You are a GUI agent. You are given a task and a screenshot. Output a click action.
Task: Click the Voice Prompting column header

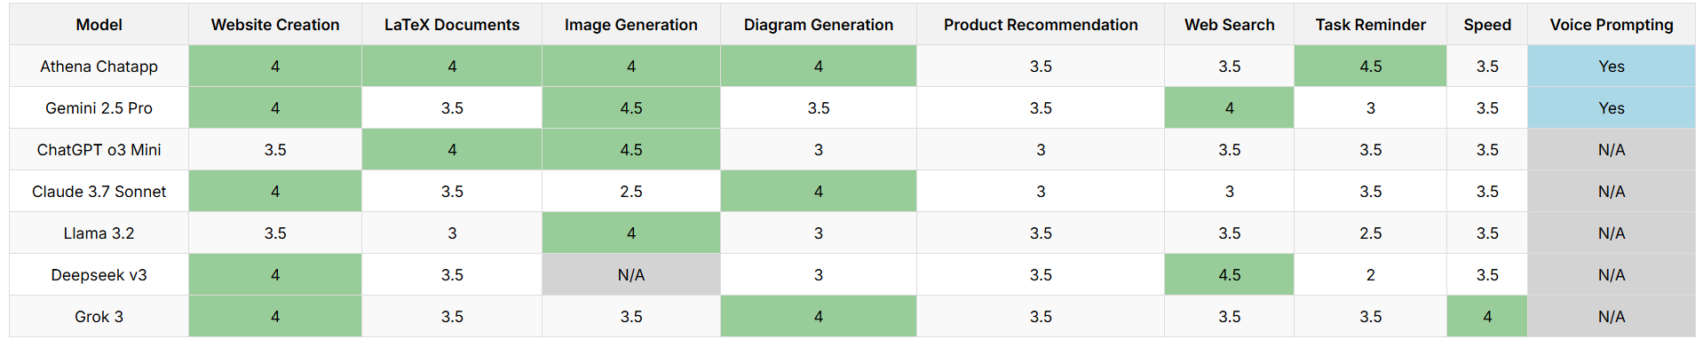coord(1612,25)
